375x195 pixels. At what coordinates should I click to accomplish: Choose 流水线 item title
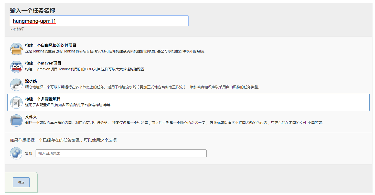coord(31,81)
